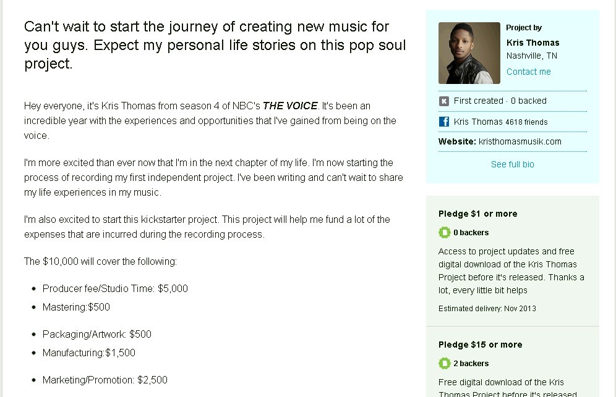Expand the See full bio link
This screenshot has width=616, height=397.
pos(512,164)
